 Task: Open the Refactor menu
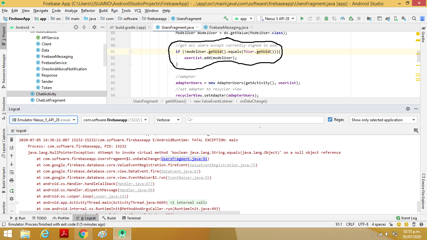pyautogui.click(x=89, y=10)
